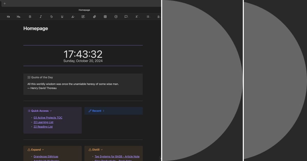307x161 pixels.
Task: Highlight text with the marker tool
Action: point(73,16)
